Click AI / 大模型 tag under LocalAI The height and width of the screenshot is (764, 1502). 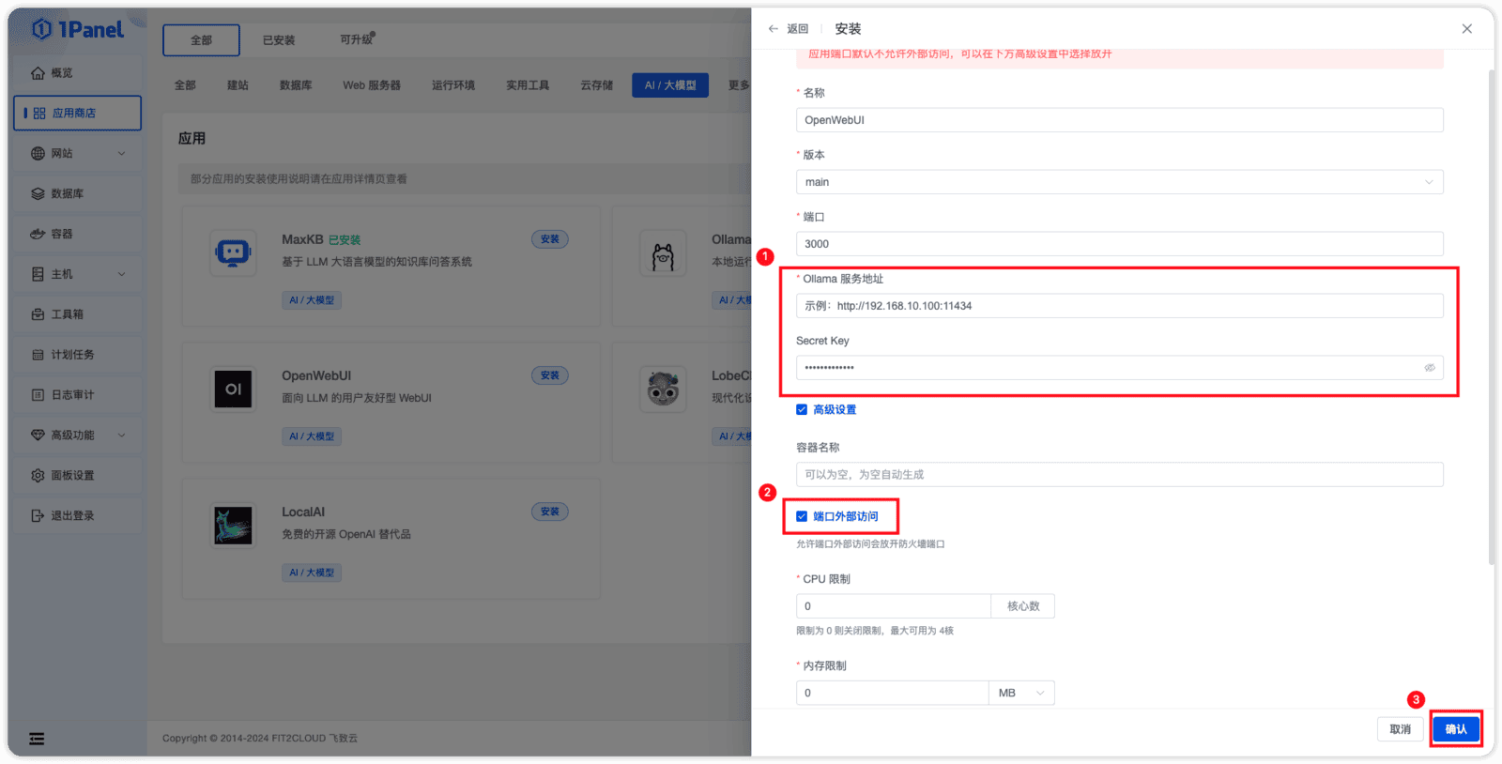(312, 573)
